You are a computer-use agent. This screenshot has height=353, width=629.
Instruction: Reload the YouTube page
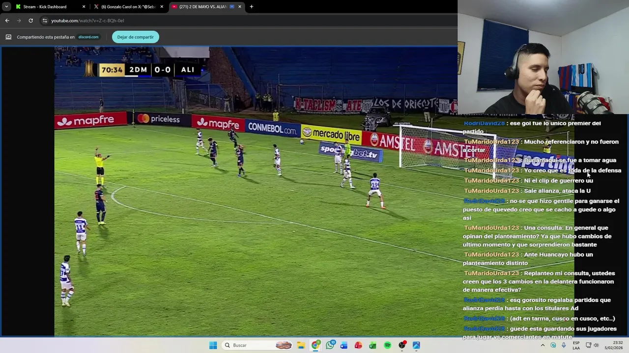(30, 21)
